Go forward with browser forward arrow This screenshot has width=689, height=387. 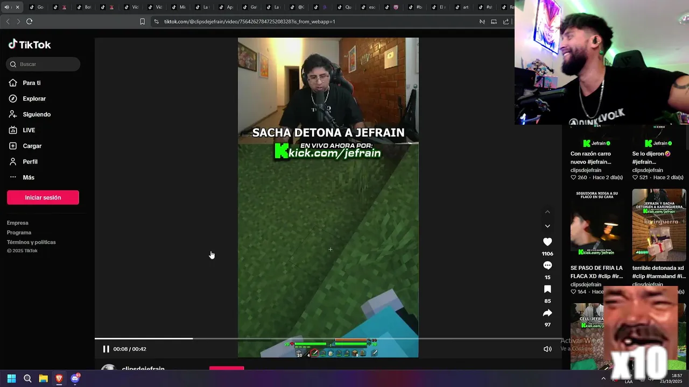(18, 21)
